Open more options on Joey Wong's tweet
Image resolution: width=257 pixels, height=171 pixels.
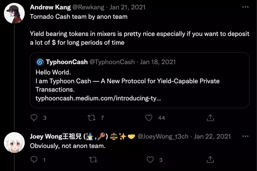pos(245,136)
